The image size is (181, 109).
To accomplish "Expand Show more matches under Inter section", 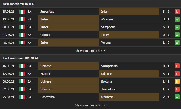I will pos(89,51).
